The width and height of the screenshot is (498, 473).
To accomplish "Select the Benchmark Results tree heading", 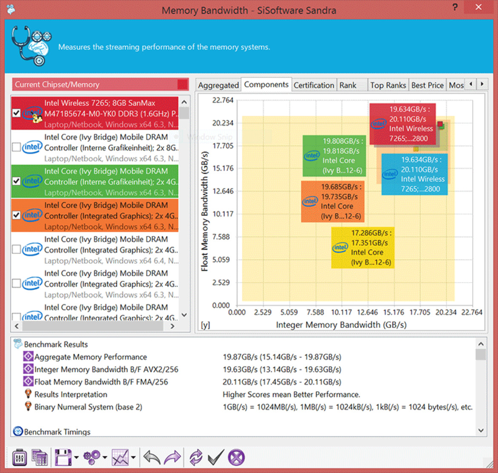I will (56, 344).
